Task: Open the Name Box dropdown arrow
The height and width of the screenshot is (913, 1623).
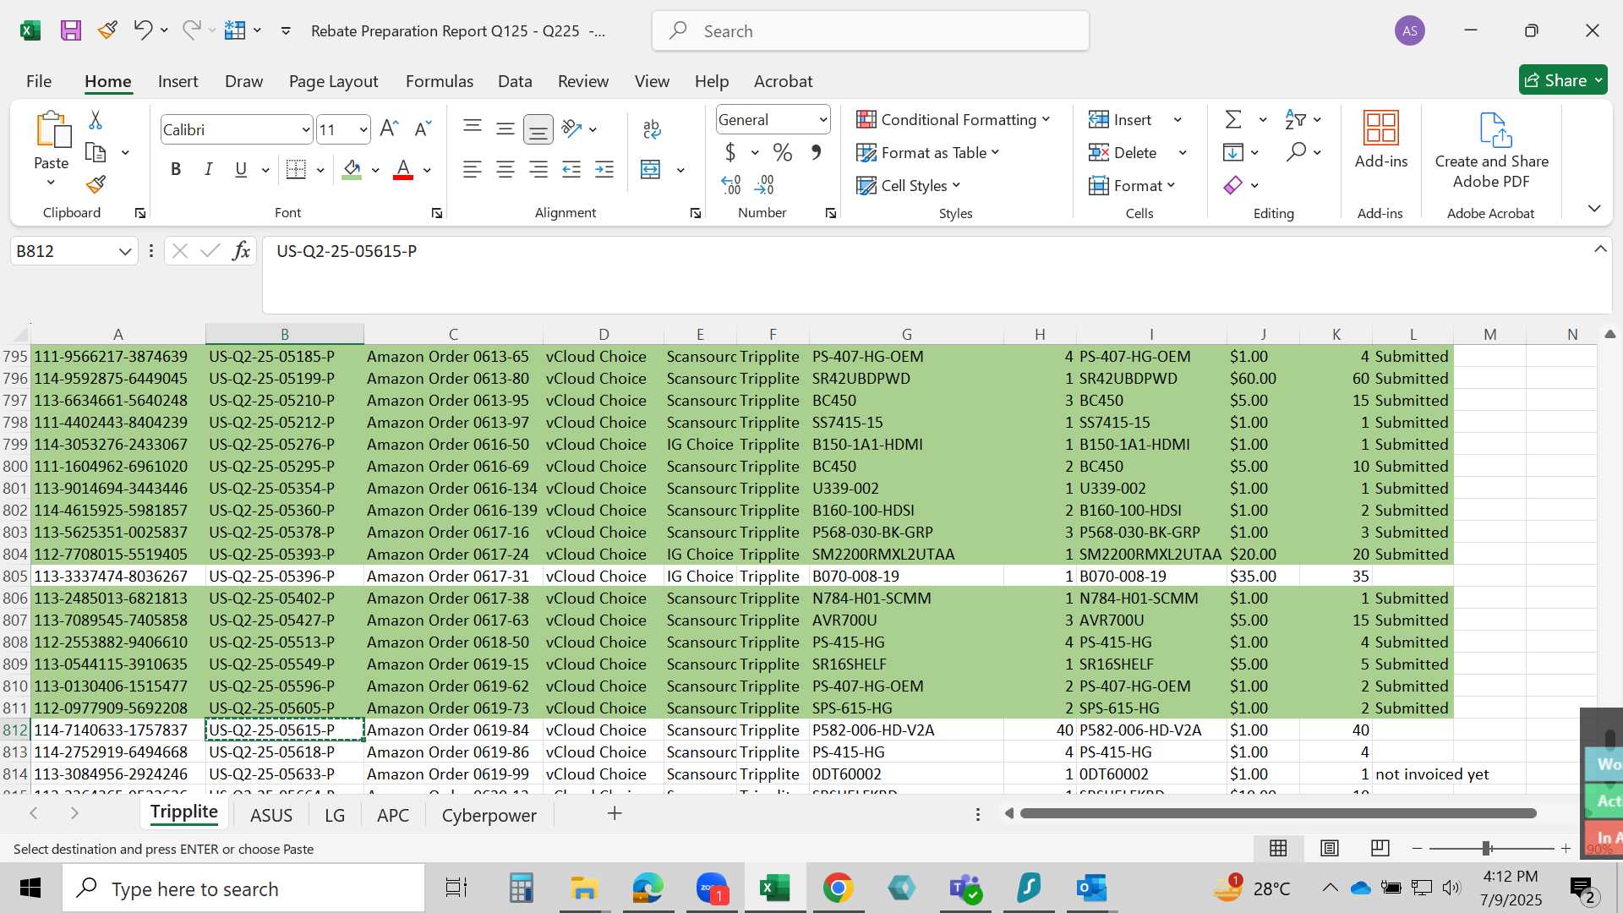Action: [x=125, y=251]
